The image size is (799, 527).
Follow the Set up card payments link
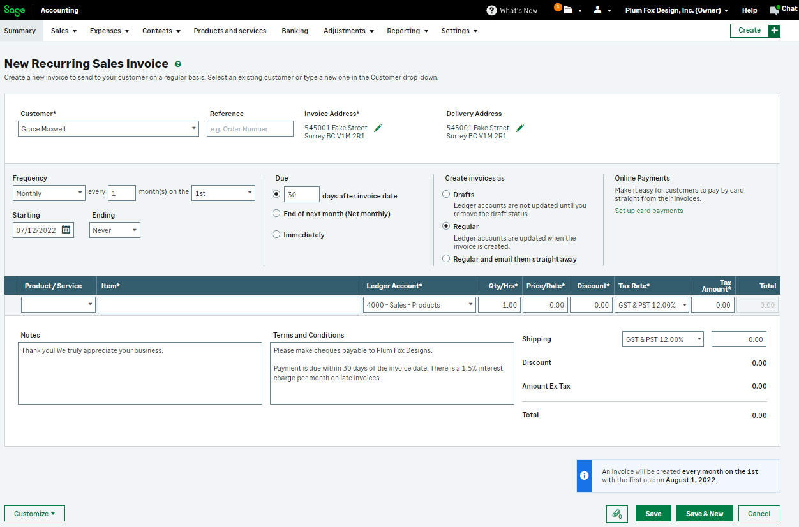pyautogui.click(x=648, y=211)
